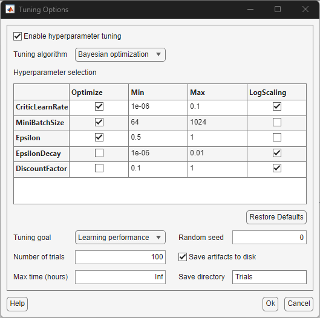Click Restore Defaults button
Image resolution: width=320 pixels, height=318 pixels.
pos(276,217)
